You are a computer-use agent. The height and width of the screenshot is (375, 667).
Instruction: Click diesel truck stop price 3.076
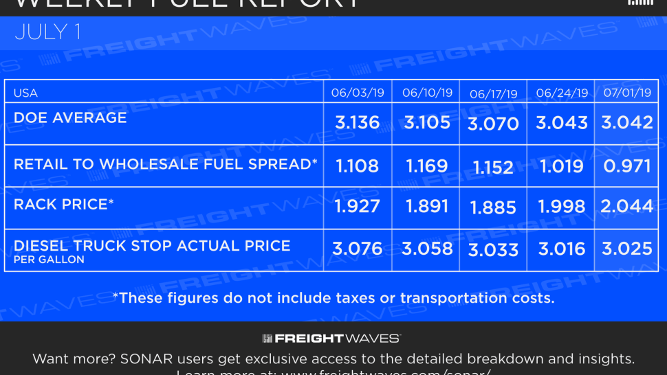pos(358,249)
